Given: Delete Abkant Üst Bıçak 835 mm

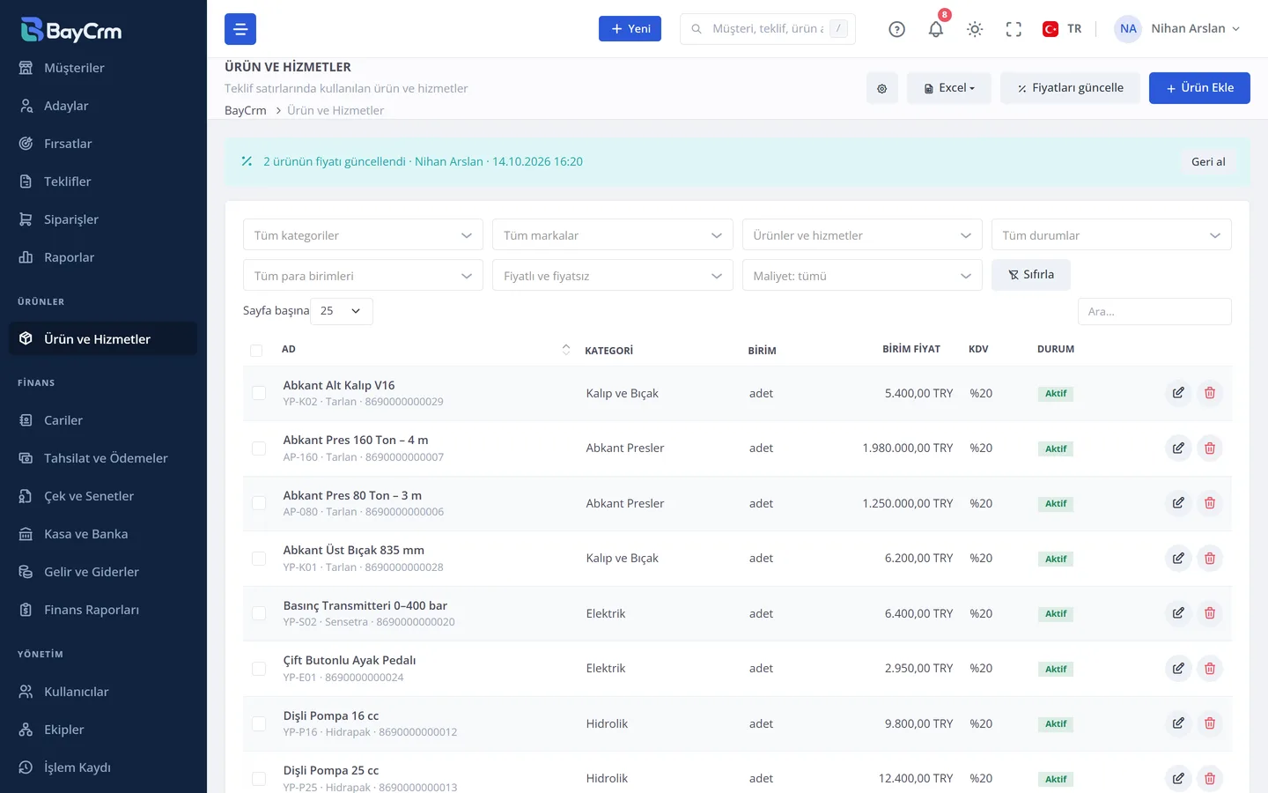Looking at the screenshot, I should (1210, 559).
